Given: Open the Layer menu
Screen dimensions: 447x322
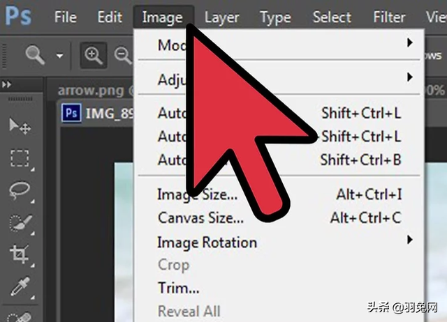Looking at the screenshot, I should point(221,17).
